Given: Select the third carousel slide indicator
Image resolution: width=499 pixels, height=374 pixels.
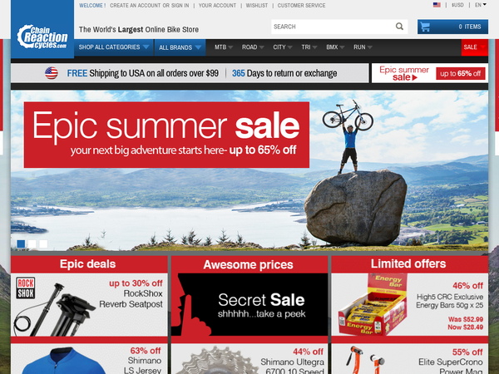Looking at the screenshot, I should pos(43,244).
